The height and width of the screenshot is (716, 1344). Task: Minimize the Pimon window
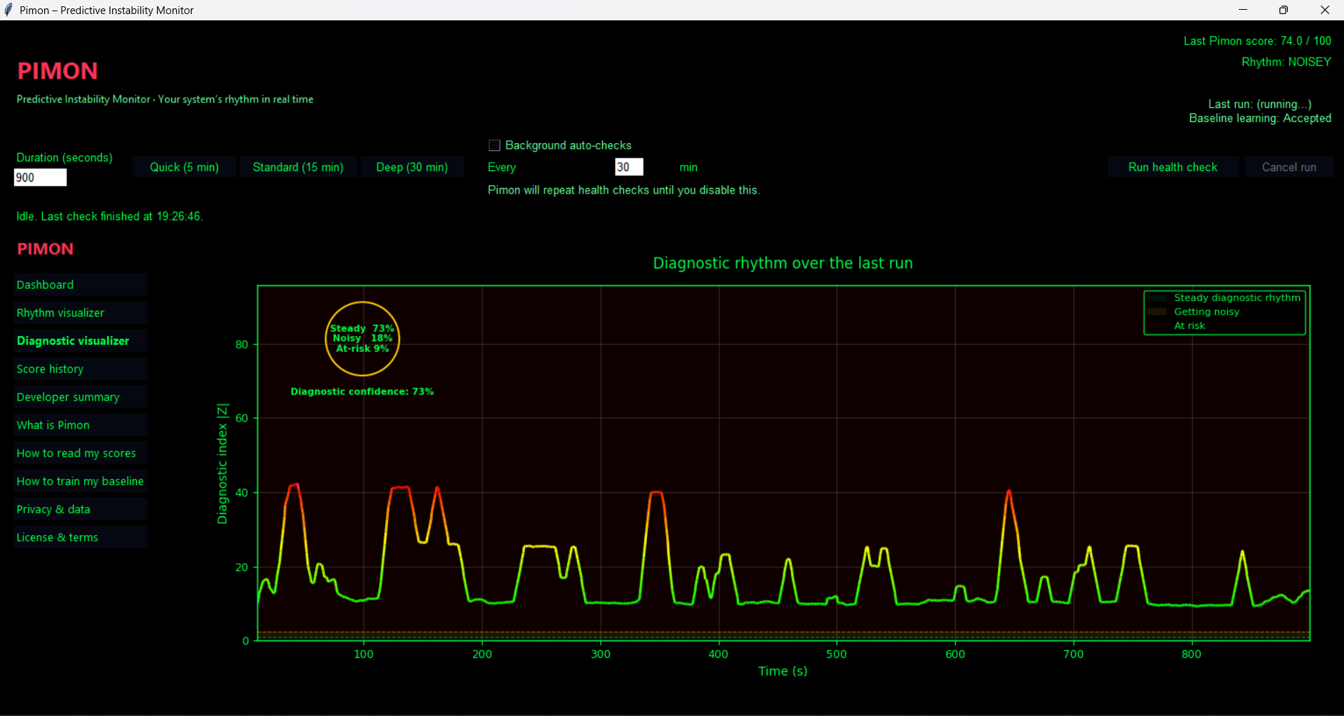tap(1243, 10)
